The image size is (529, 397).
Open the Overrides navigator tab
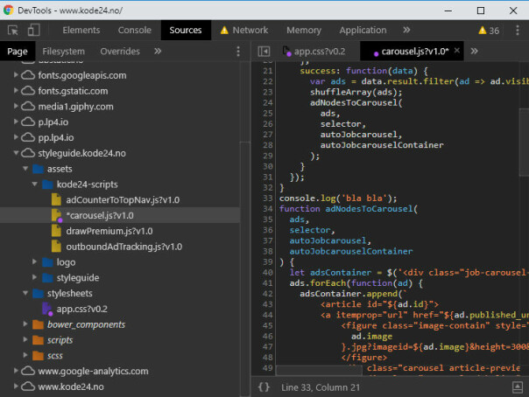[x=120, y=52]
